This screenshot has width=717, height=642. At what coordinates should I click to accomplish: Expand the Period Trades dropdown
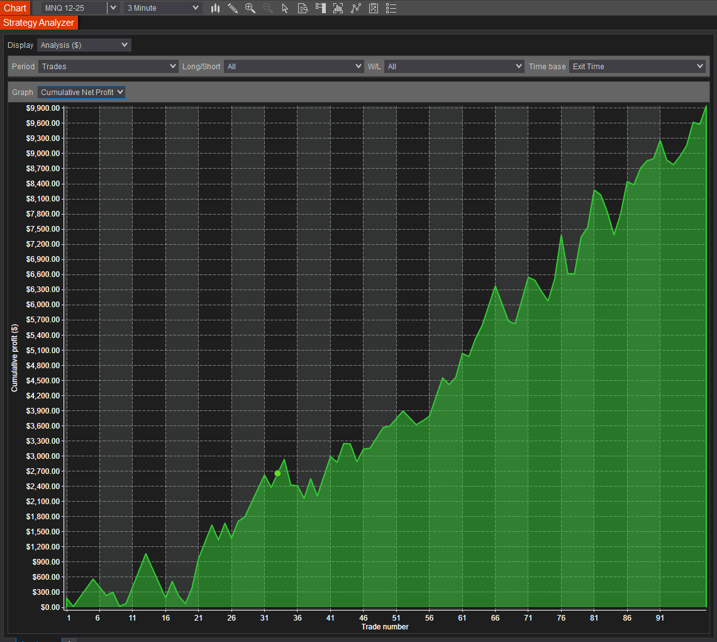[x=108, y=66]
